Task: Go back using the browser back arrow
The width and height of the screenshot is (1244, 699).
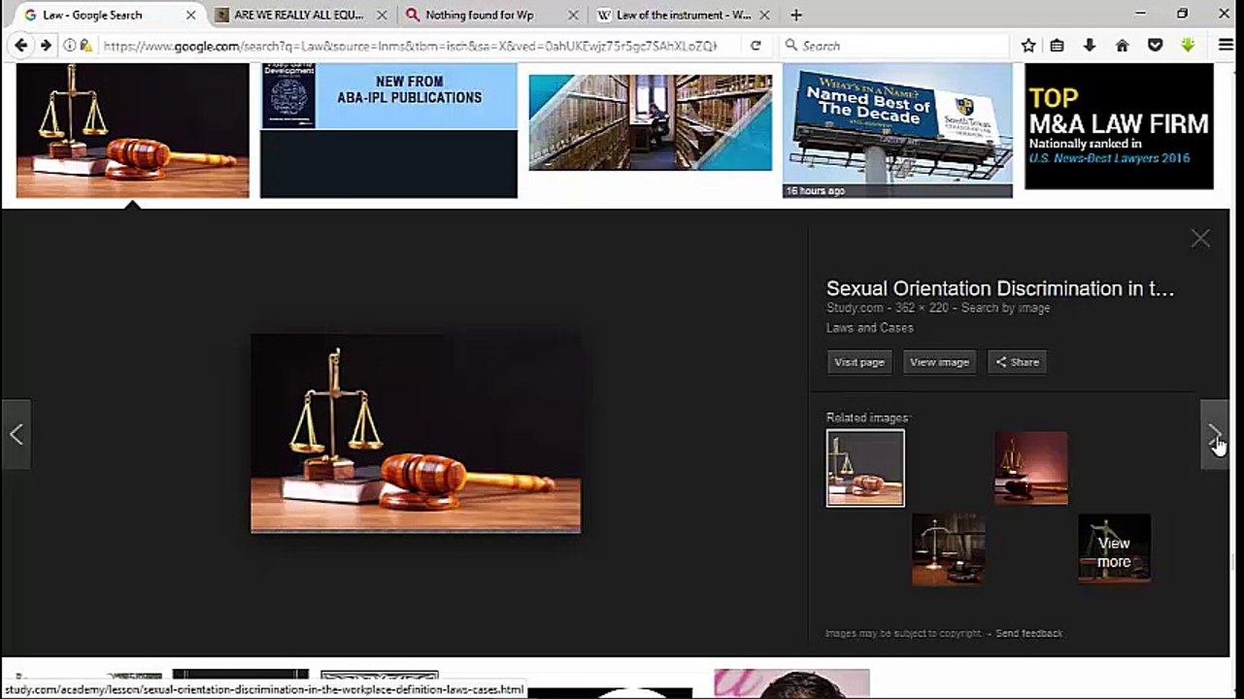Action: [20, 46]
